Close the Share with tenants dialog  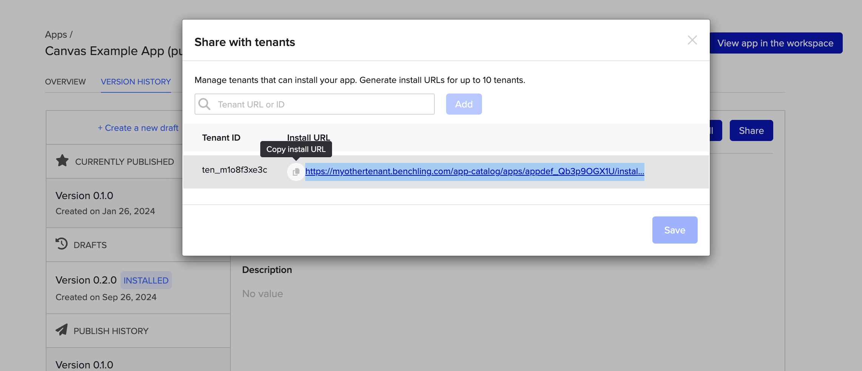click(x=692, y=40)
